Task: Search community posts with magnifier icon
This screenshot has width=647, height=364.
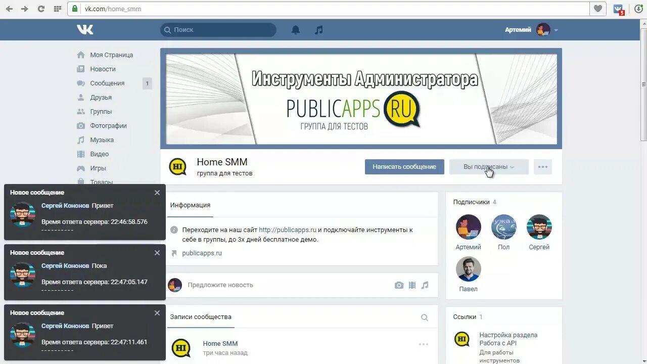Action: [425, 317]
